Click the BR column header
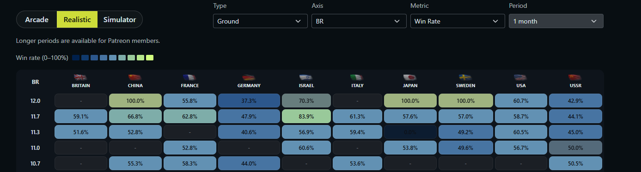Viewport: 641px width, 172px height. (x=36, y=82)
